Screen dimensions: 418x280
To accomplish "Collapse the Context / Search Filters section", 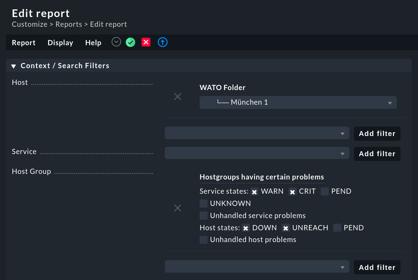I will tap(14, 66).
